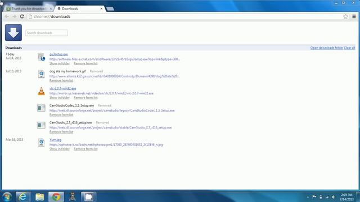
Task: Click the 'CamStudio_2.7_r316_setup.exe' file name
Action: pyautogui.click(x=70, y=122)
